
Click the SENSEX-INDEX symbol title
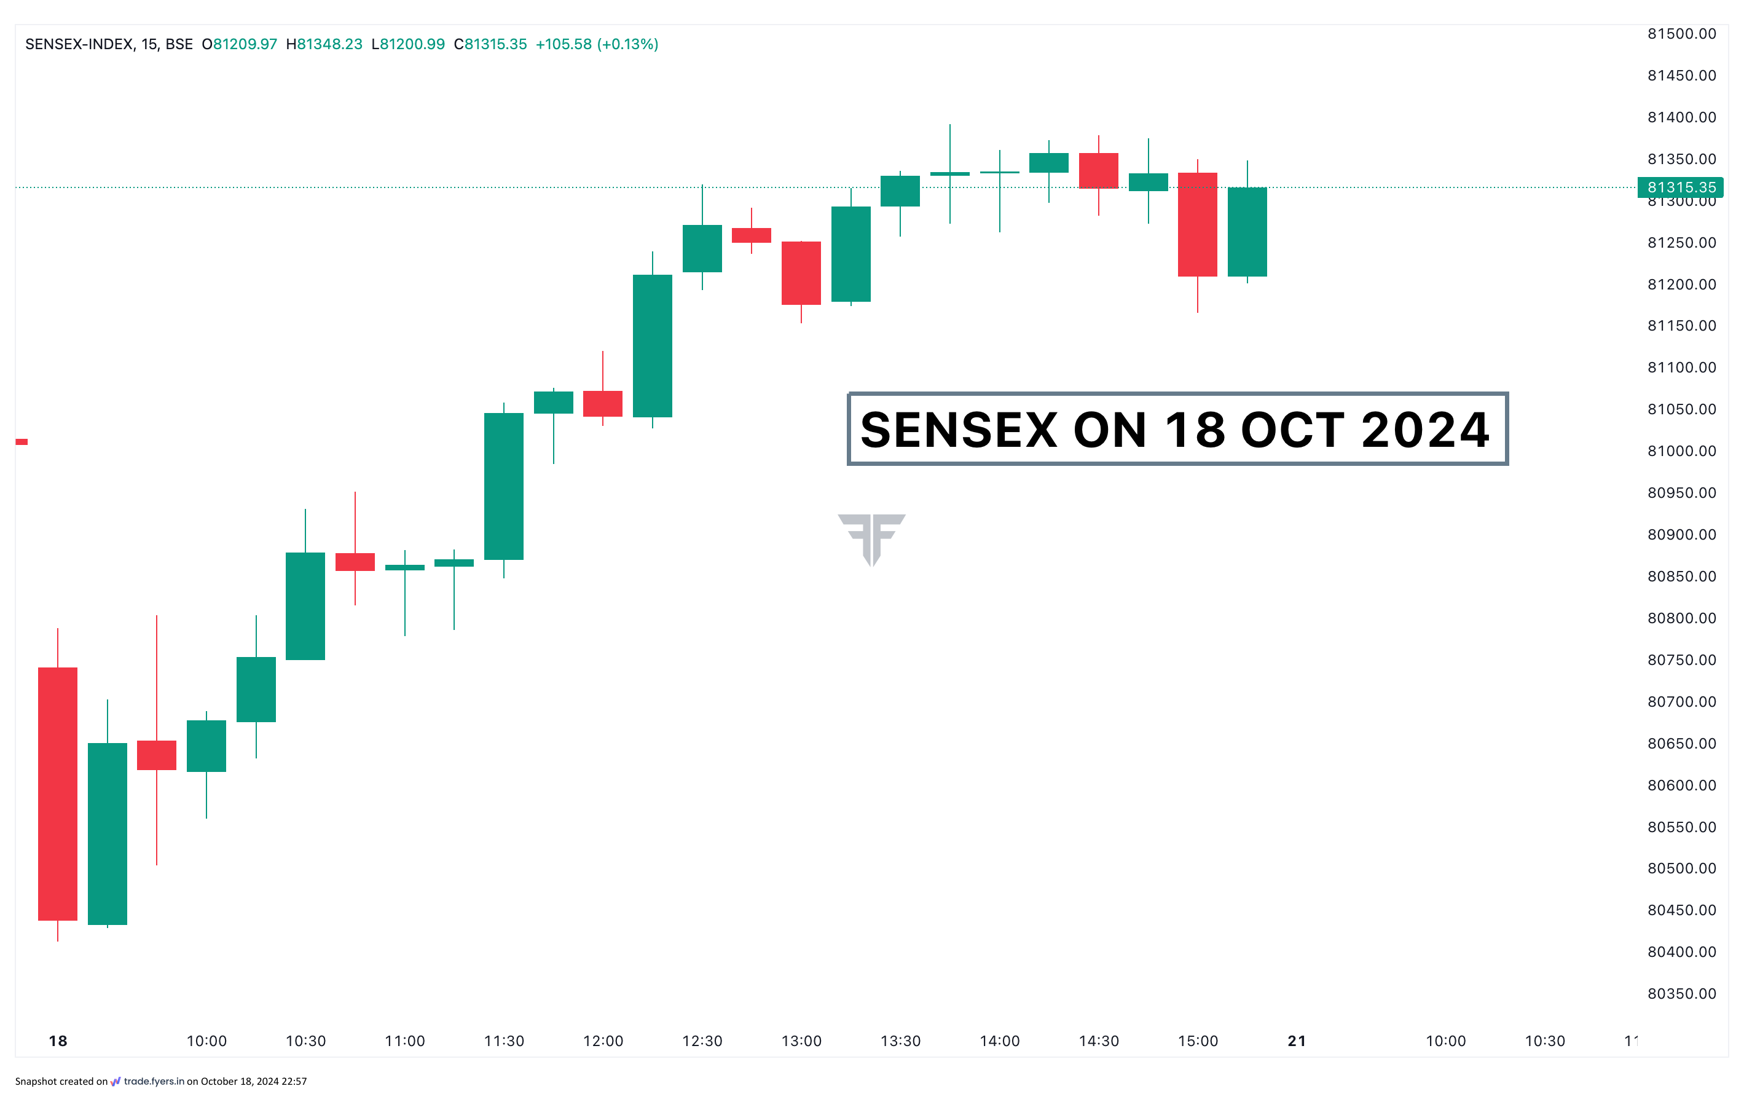click(79, 44)
